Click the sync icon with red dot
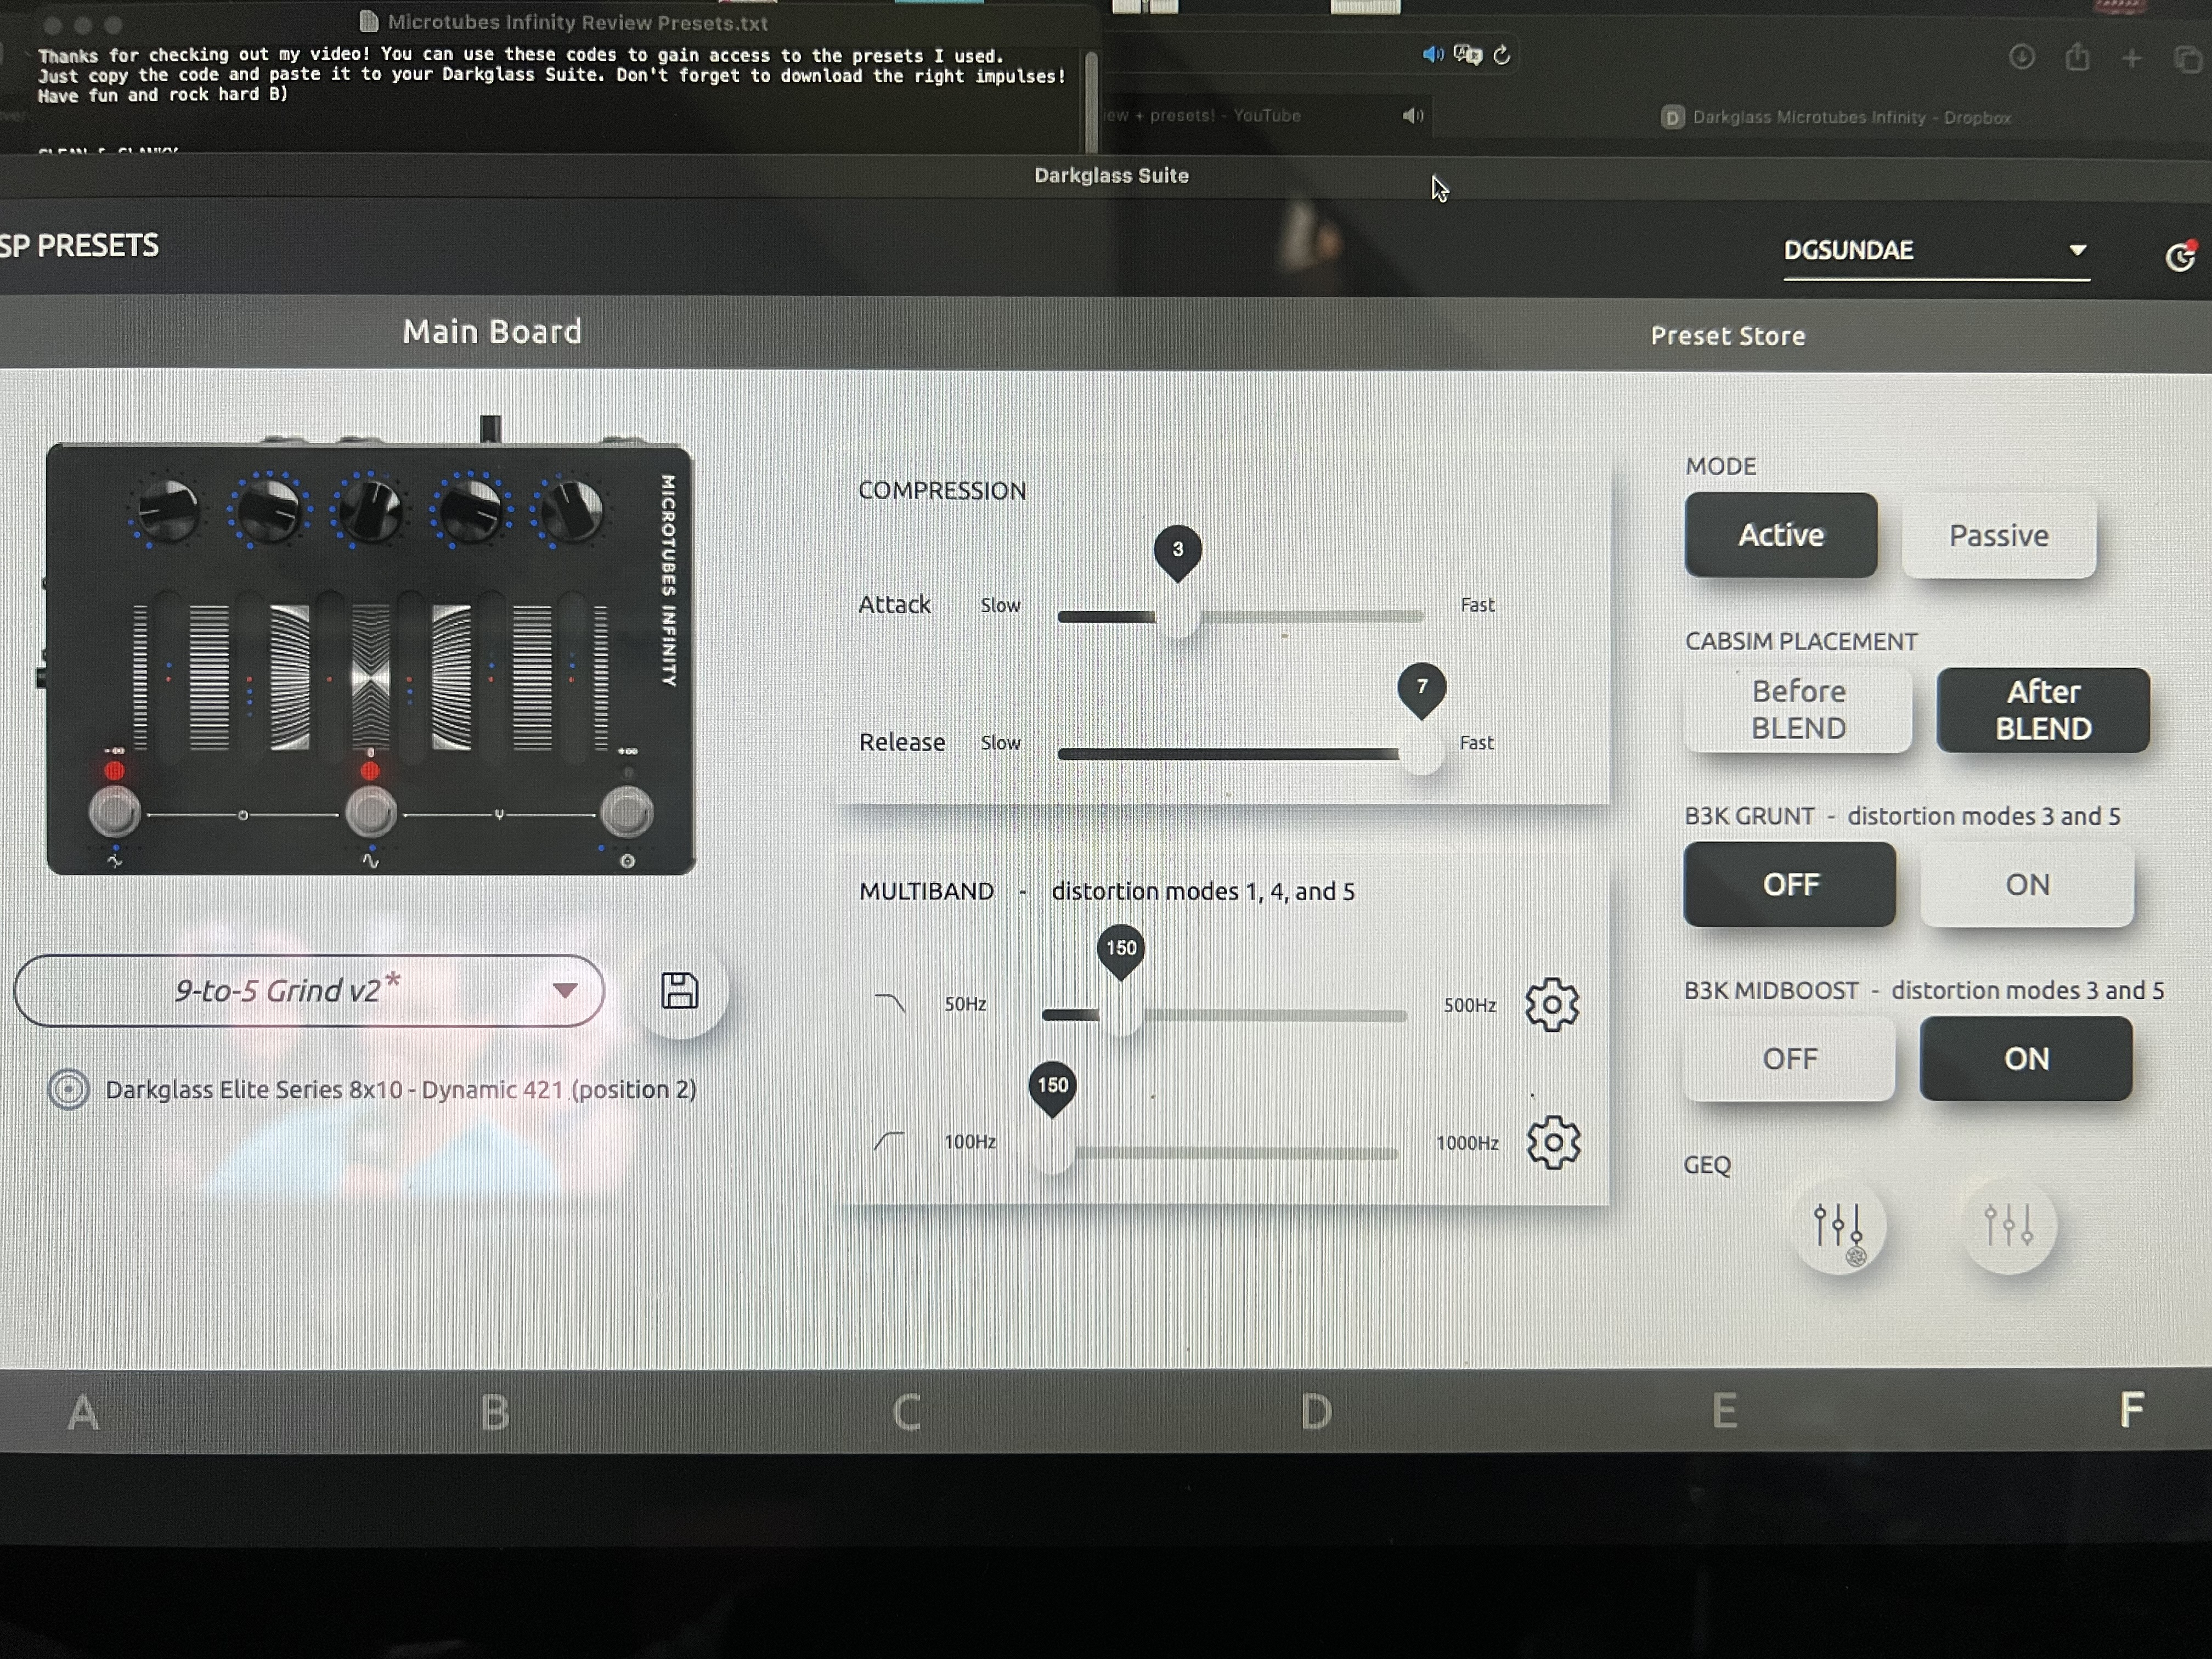Screen dimensions: 2212x1659 tap(2179, 257)
